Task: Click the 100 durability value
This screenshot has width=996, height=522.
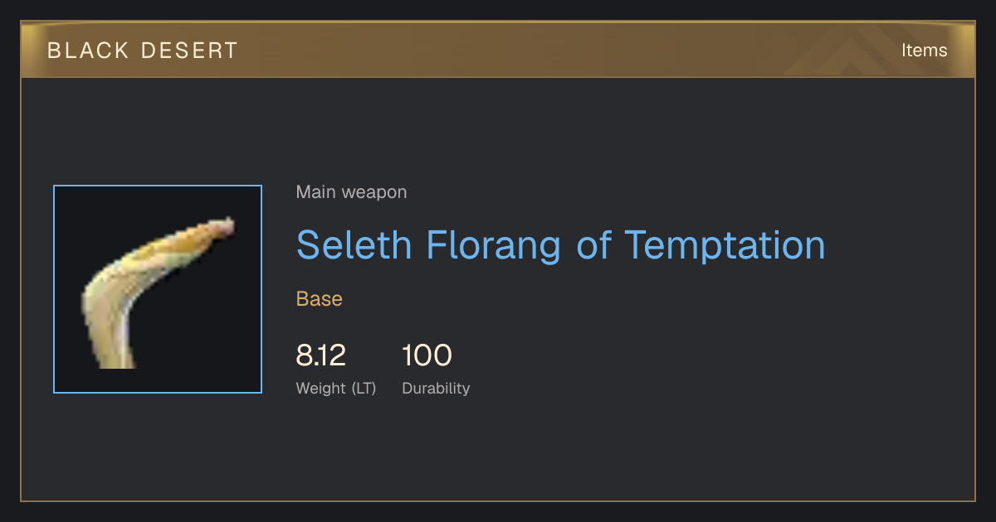Action: click(x=427, y=355)
